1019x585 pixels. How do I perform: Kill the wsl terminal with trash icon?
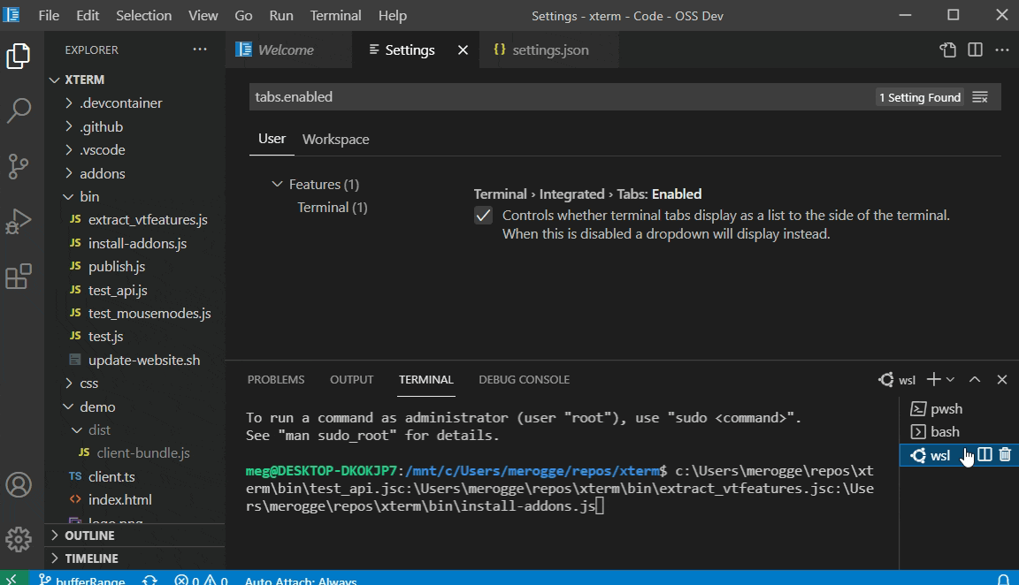[1005, 454]
